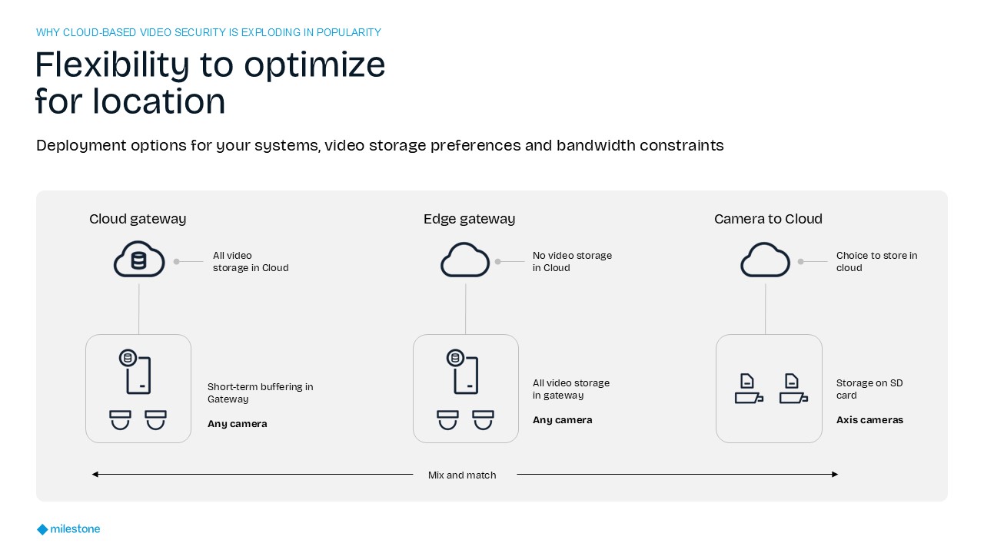Image resolution: width=984 pixels, height=553 pixels.
Task: Click the Milestone logo
Action: pos(68,529)
